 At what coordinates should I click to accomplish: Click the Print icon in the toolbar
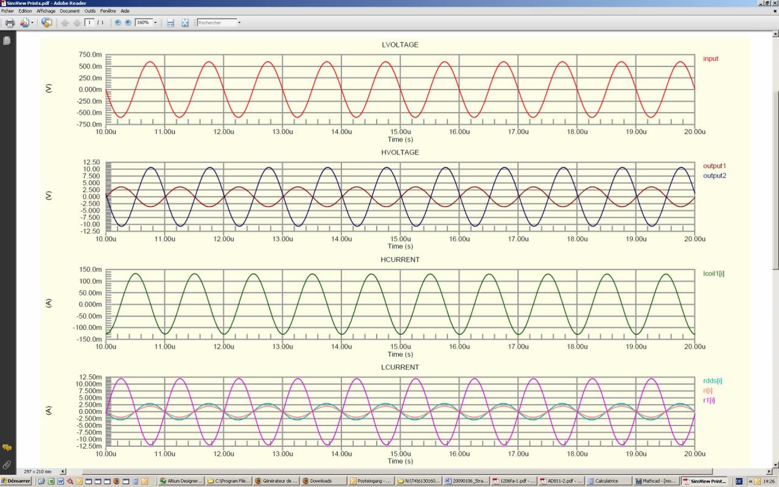(x=10, y=23)
